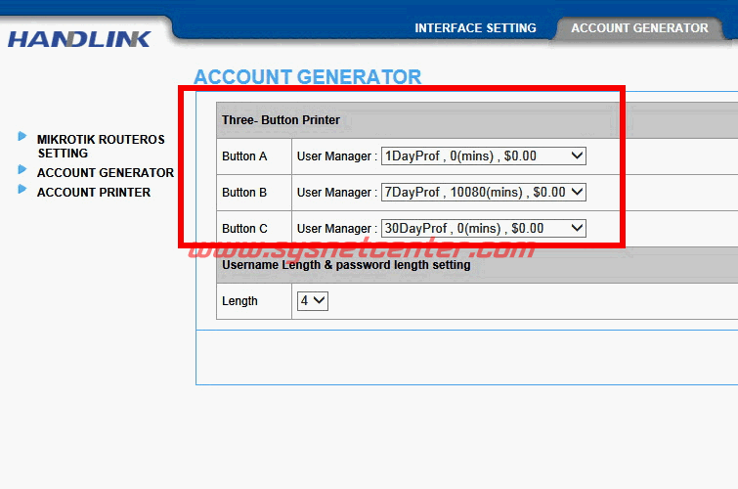This screenshot has width=738, height=489.
Task: Click the Button B row label
Action: [244, 193]
